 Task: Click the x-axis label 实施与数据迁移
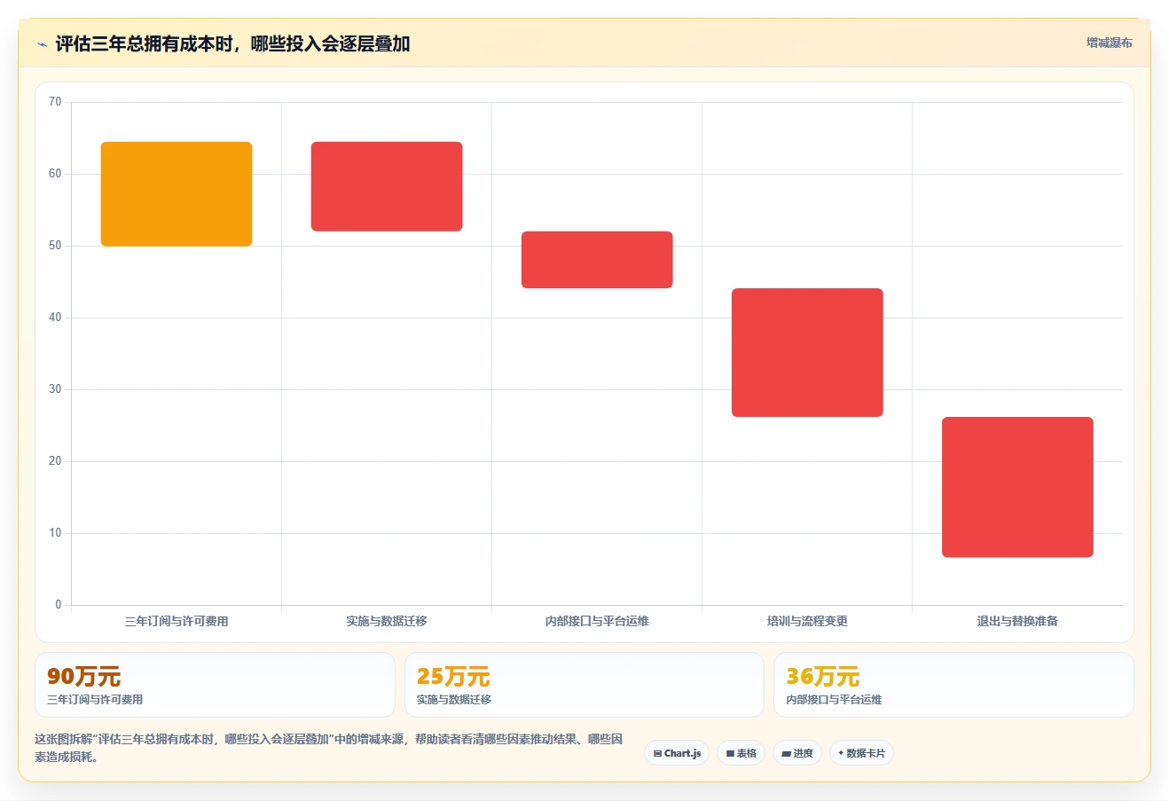tap(387, 621)
